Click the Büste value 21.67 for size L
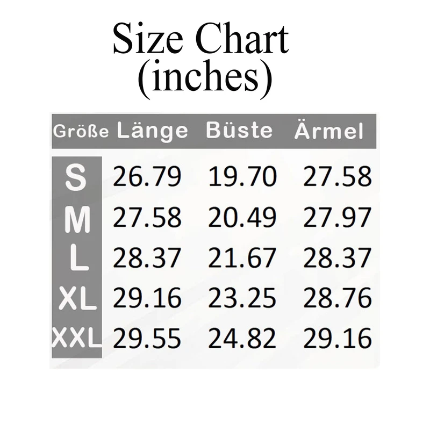Viewport: 430px width, 430px height. coord(242,259)
